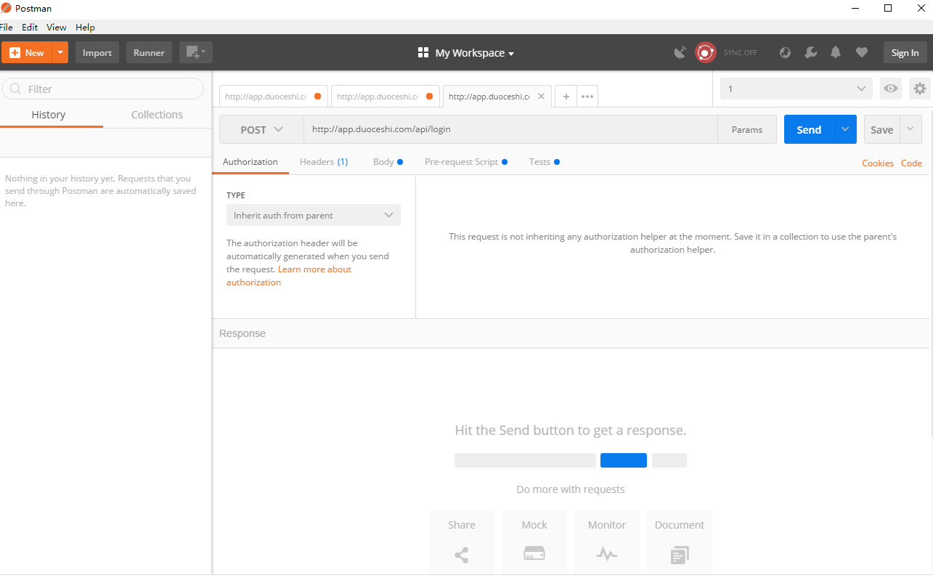The height and width of the screenshot is (578, 933).
Task: Open the POST method dropdown
Action: click(262, 129)
